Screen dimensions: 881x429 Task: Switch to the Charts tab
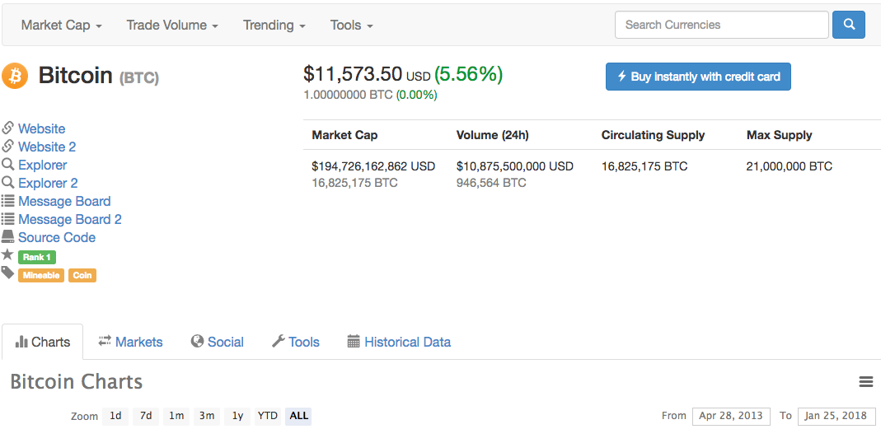(x=43, y=342)
